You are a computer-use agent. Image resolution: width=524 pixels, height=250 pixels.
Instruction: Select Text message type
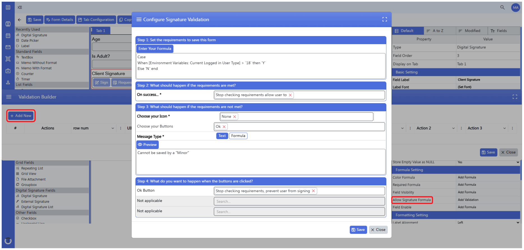(222, 136)
